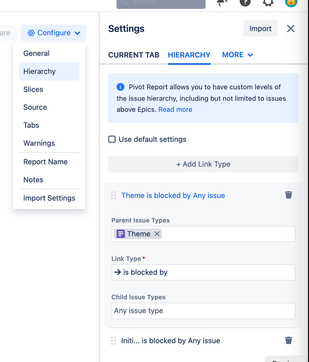Open the Configure dropdown menu
This screenshot has width=309, height=362.
click(53, 33)
